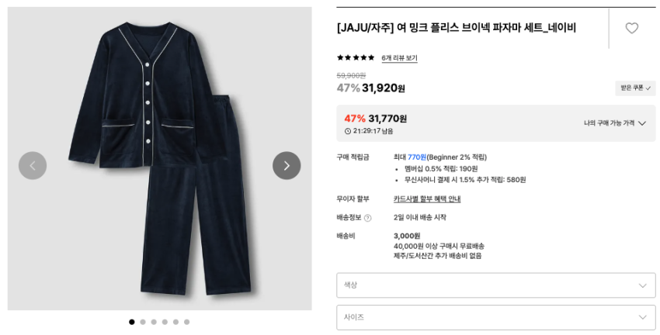Show next product image with right arrow

[287, 165]
